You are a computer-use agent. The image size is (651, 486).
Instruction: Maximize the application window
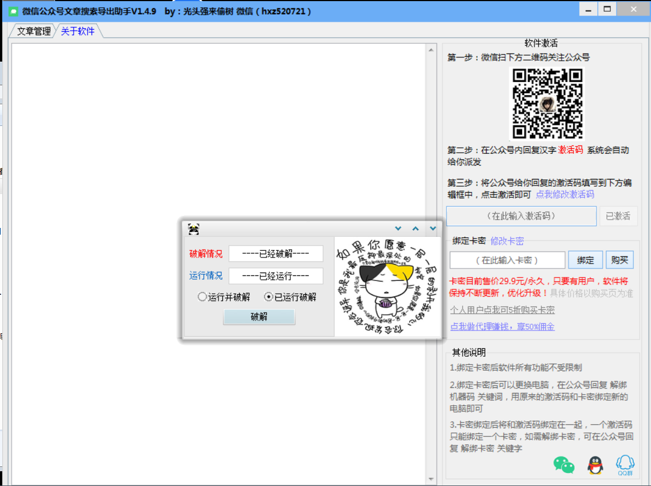[x=607, y=9]
